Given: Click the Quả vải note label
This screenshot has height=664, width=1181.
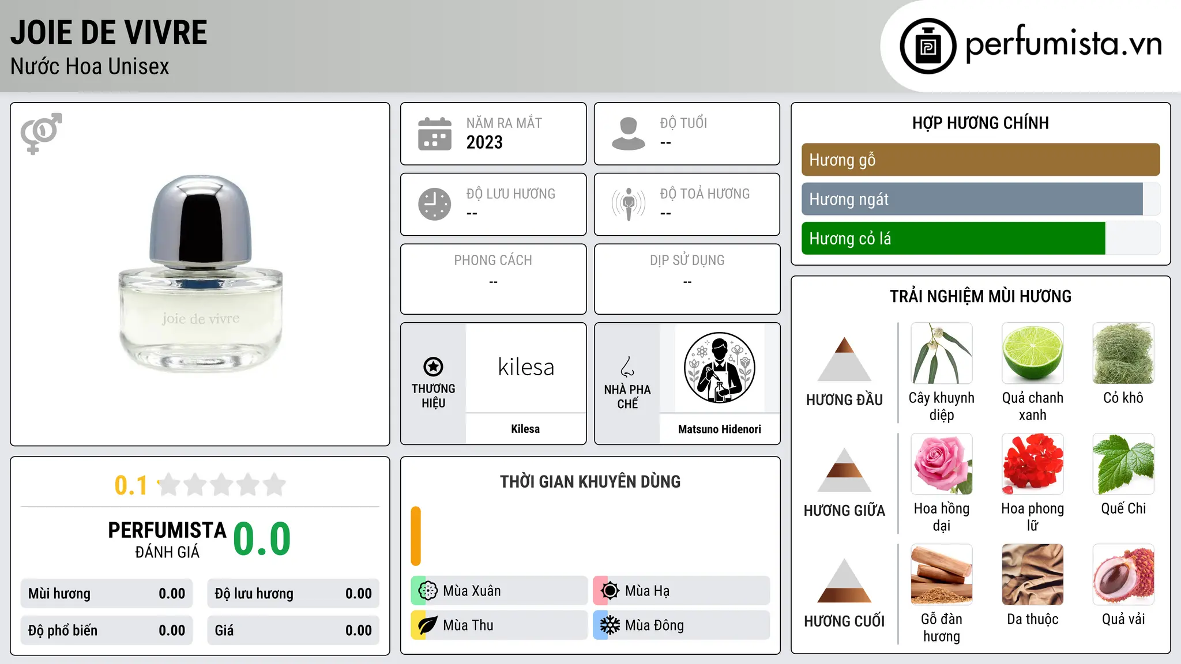Looking at the screenshot, I should pyautogui.click(x=1123, y=619).
